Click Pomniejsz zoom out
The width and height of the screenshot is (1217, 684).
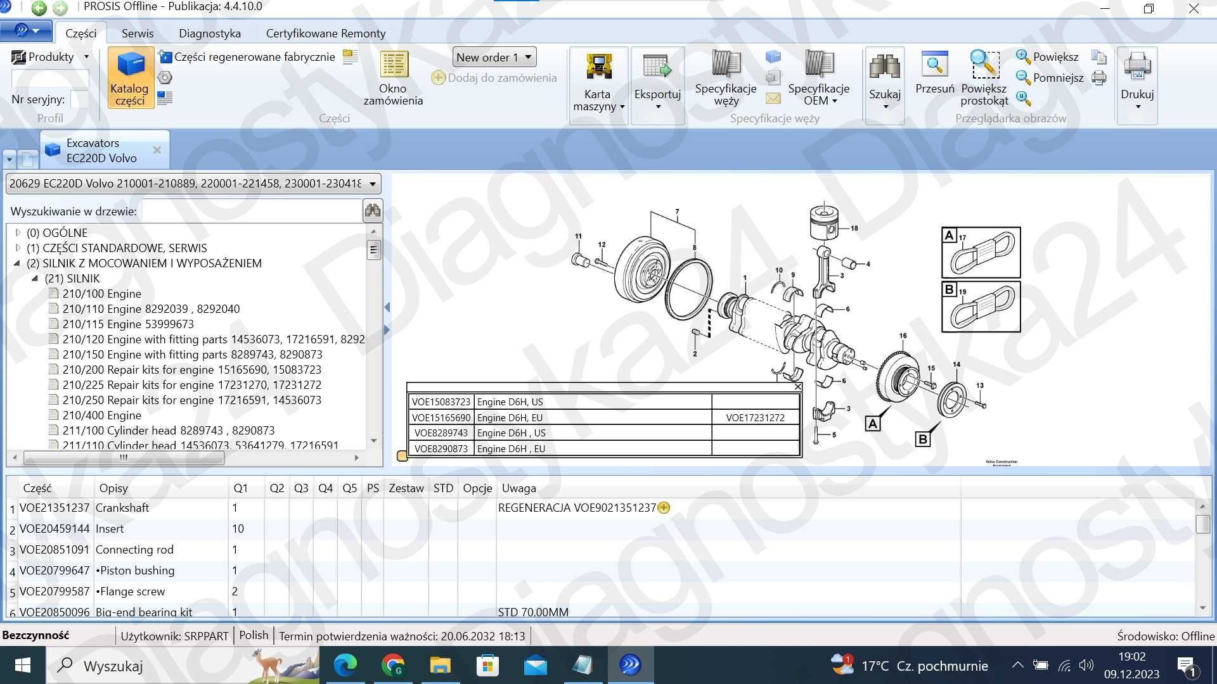(1050, 77)
